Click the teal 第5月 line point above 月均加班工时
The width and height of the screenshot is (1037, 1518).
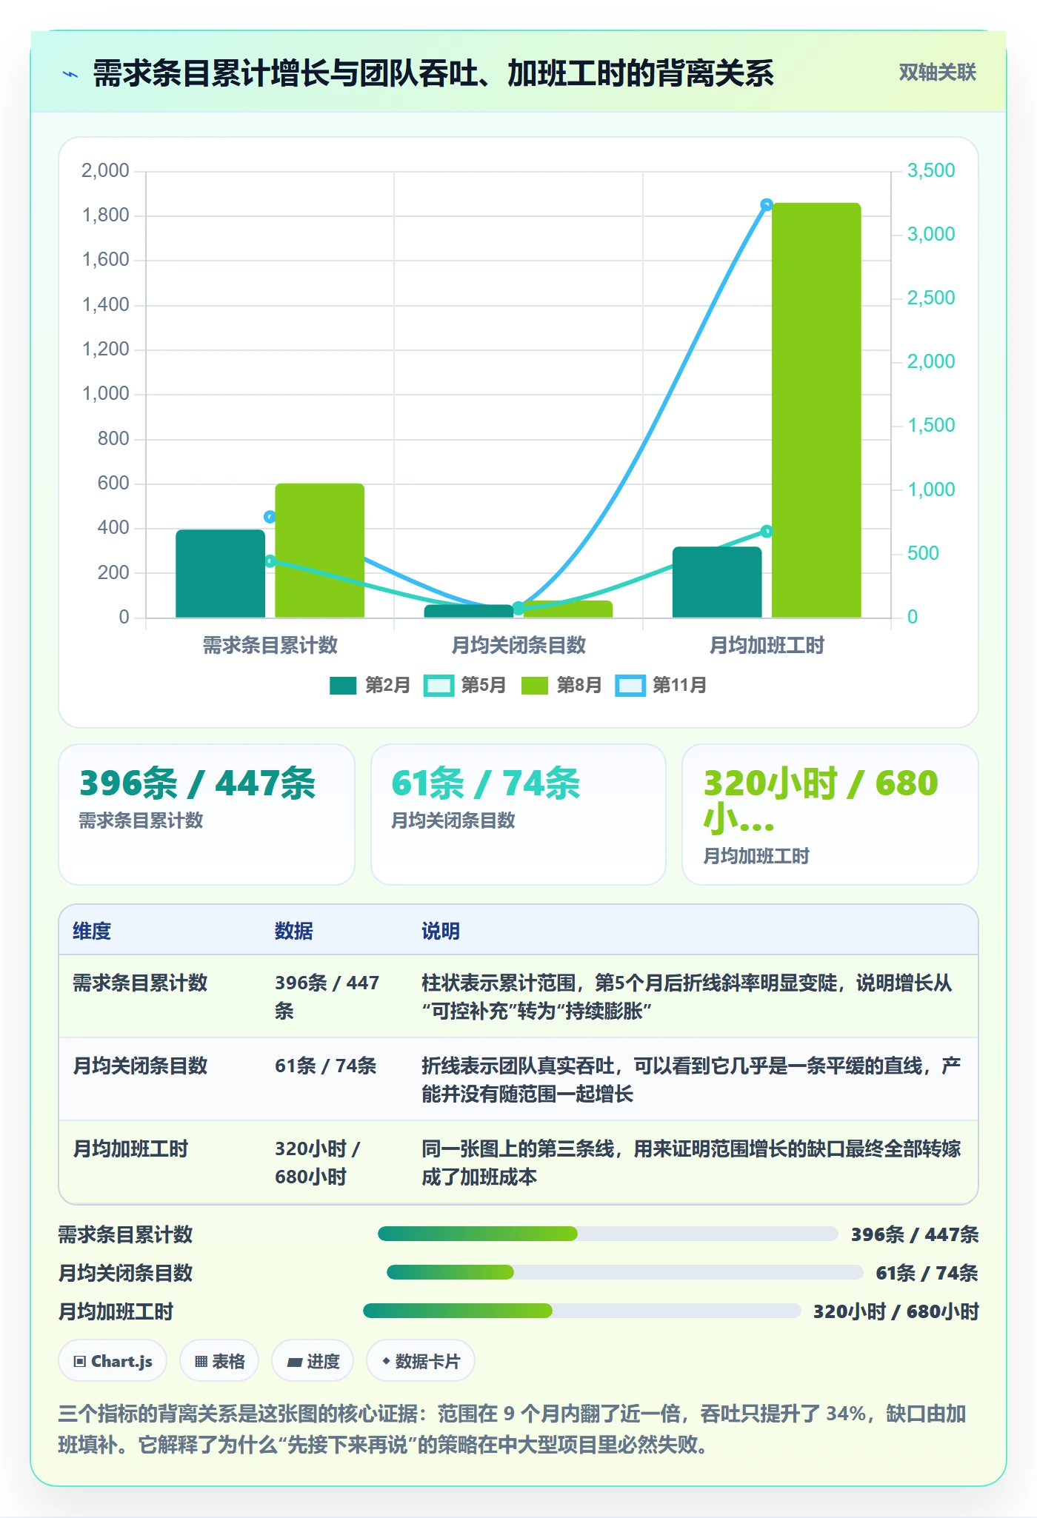point(767,532)
